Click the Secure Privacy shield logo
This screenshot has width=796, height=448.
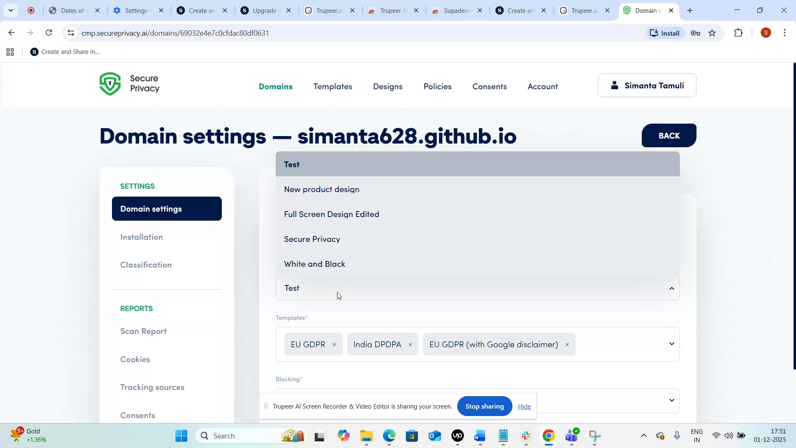click(x=110, y=83)
